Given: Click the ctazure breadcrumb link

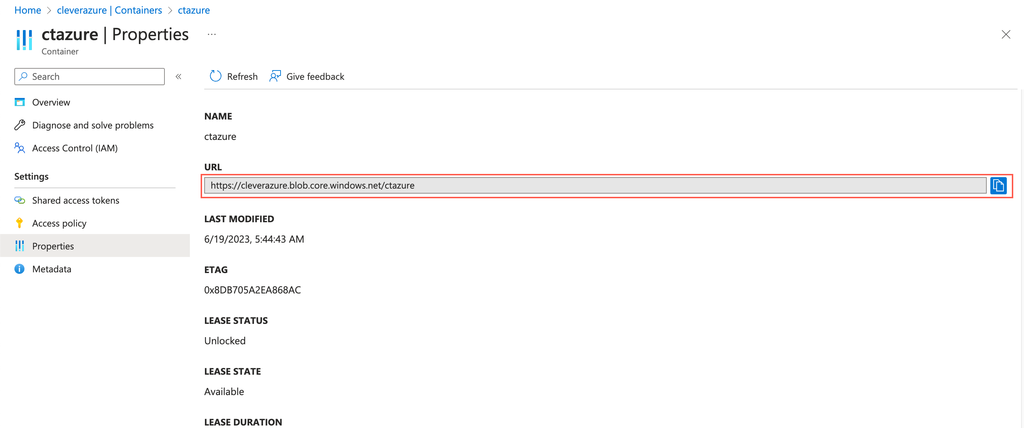Looking at the screenshot, I should click(193, 10).
